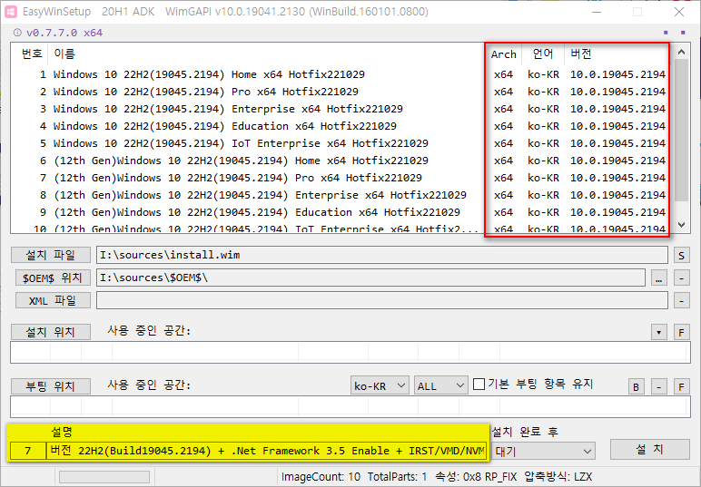Click scroll up arrow of image list

[x=681, y=52]
